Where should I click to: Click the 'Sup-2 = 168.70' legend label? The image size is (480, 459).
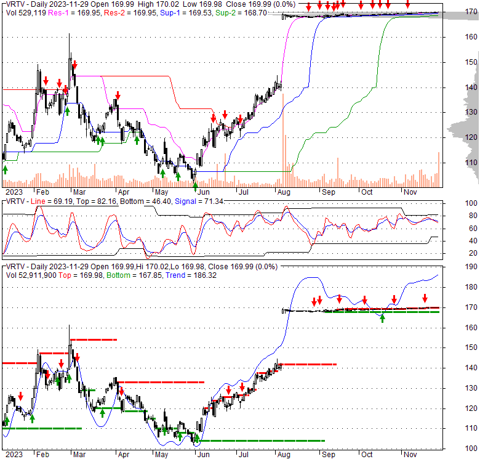coord(241,13)
